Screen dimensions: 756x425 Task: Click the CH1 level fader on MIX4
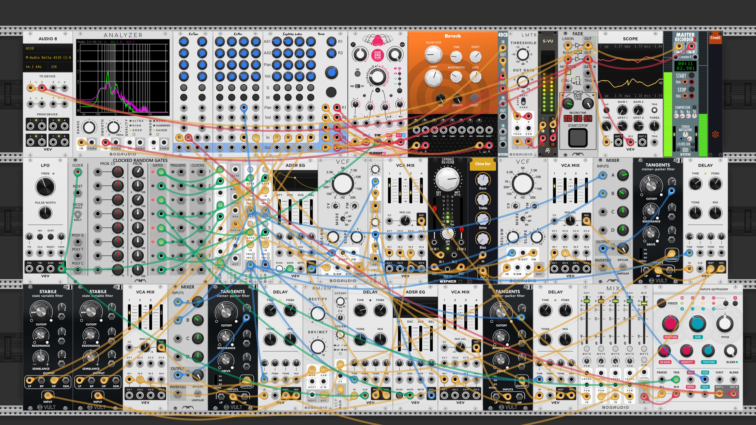[587, 302]
